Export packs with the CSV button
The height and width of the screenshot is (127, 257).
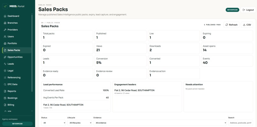point(247,25)
